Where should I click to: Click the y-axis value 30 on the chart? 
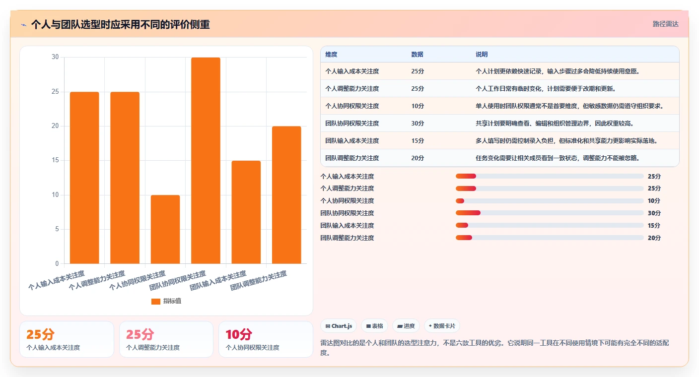[55, 57]
